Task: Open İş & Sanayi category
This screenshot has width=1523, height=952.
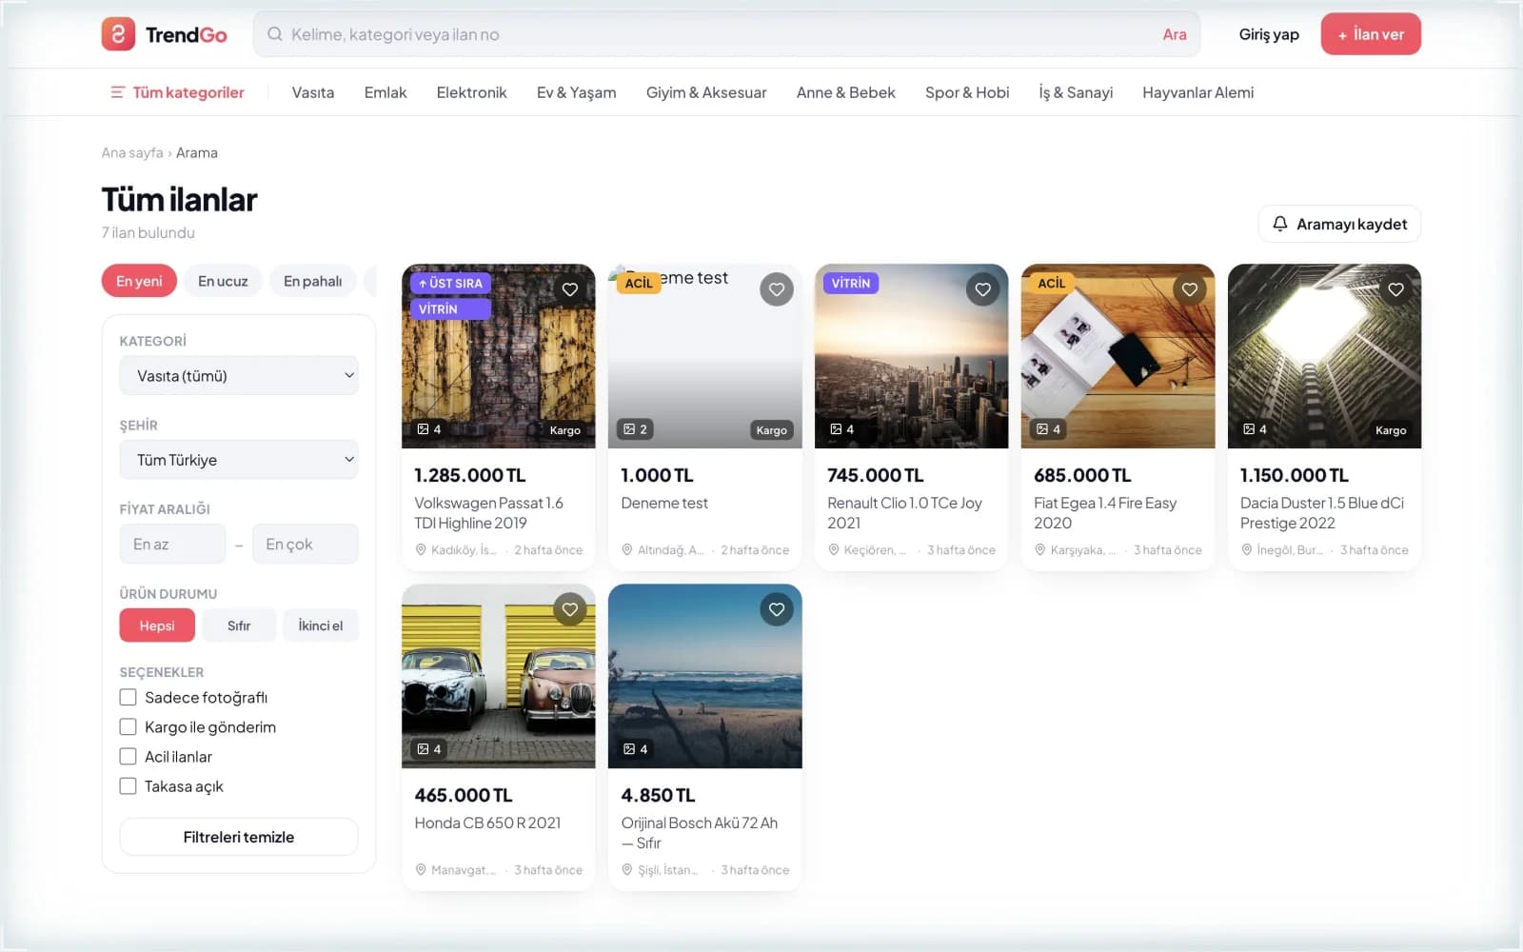Action: (1076, 92)
